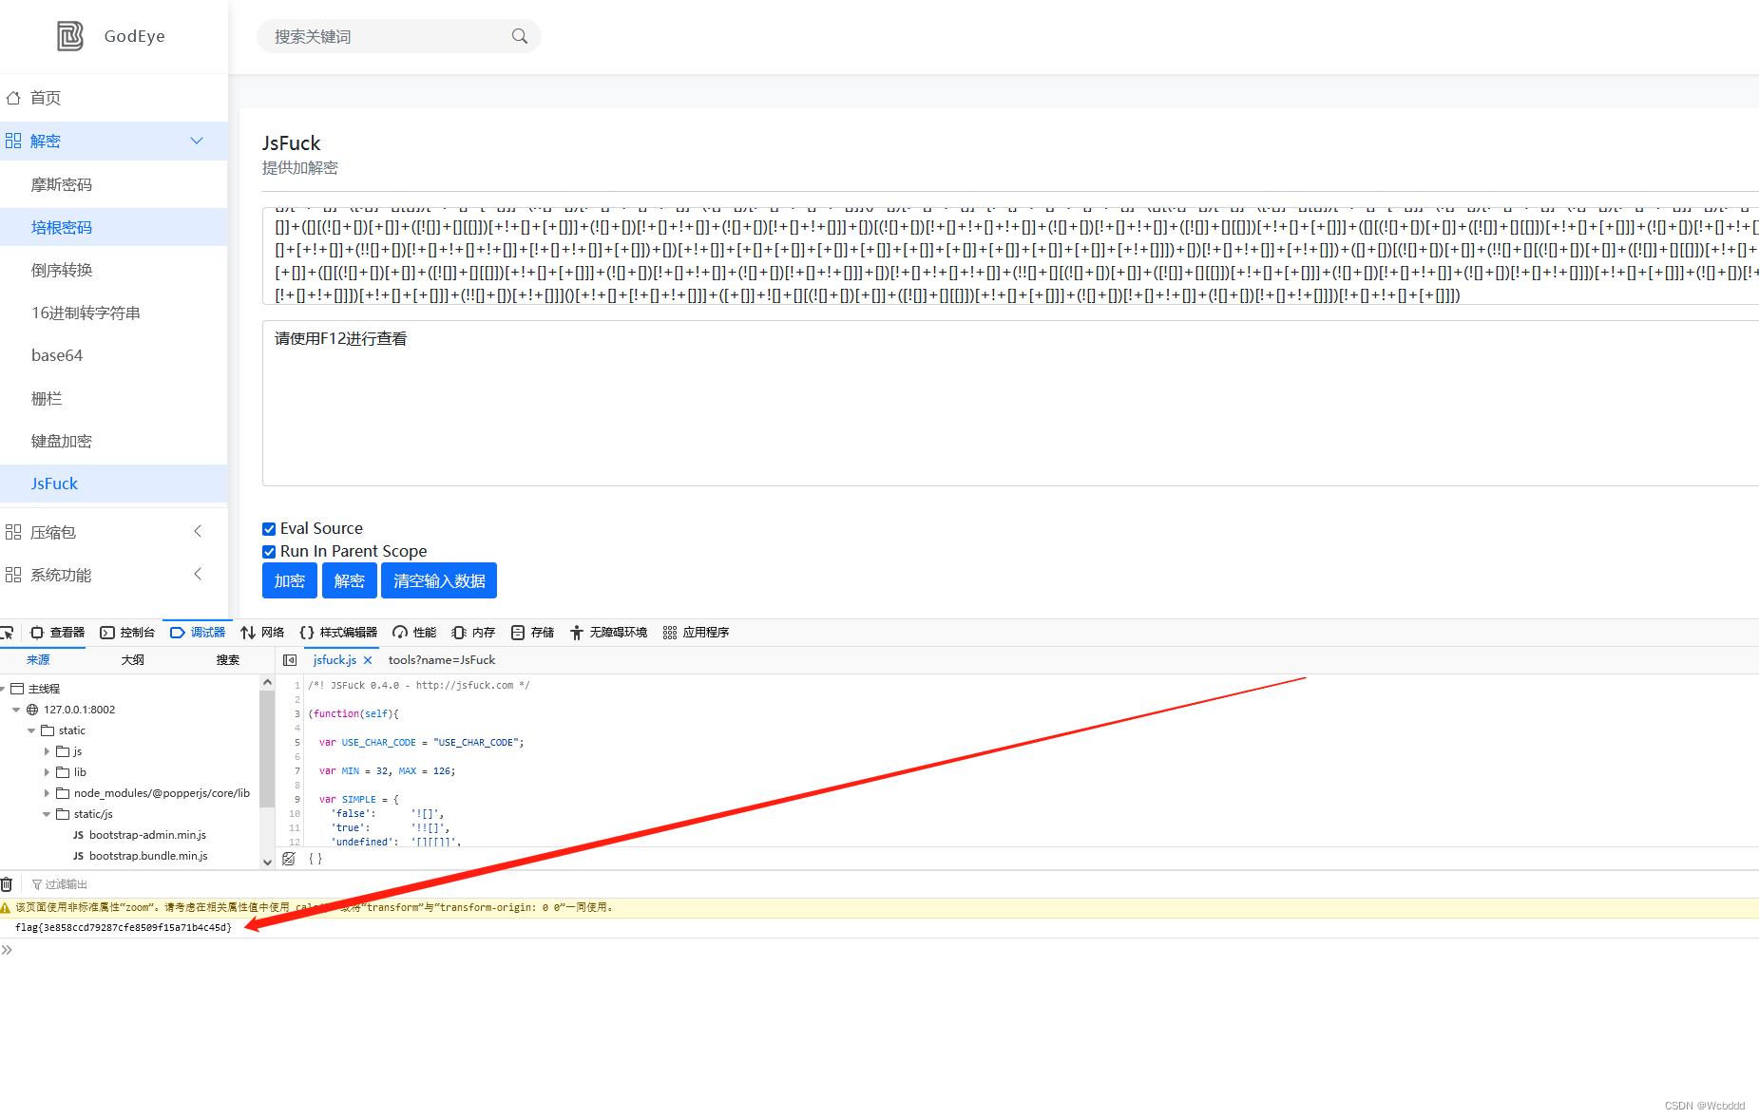Open the 样式编辑器 style editor tab
Image resolution: width=1759 pixels, height=1119 pixels.
click(x=338, y=633)
